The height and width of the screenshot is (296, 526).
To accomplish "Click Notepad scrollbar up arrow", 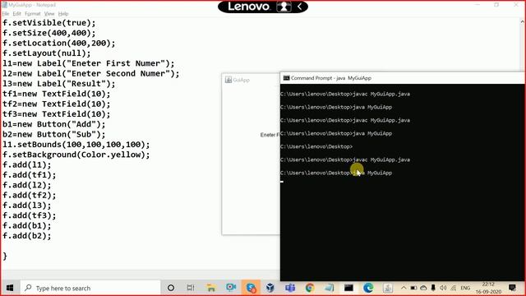I will coord(522,22).
